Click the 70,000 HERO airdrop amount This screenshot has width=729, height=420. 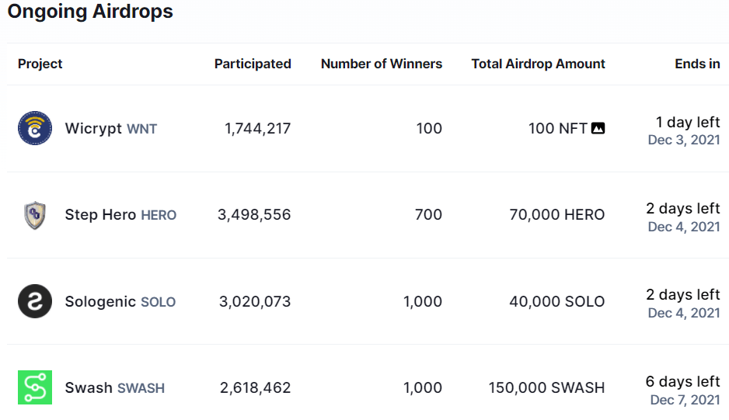click(x=556, y=215)
